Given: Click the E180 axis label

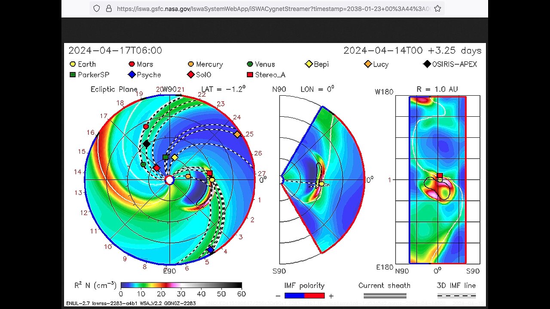Looking at the screenshot, I should pos(385,267).
